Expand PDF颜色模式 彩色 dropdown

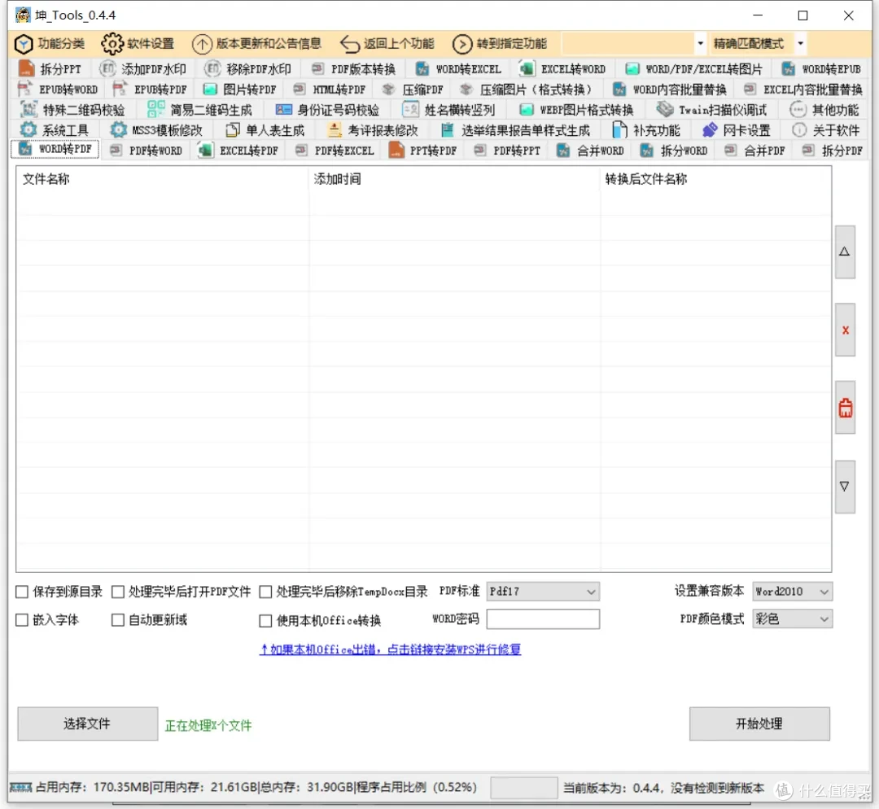coord(824,619)
